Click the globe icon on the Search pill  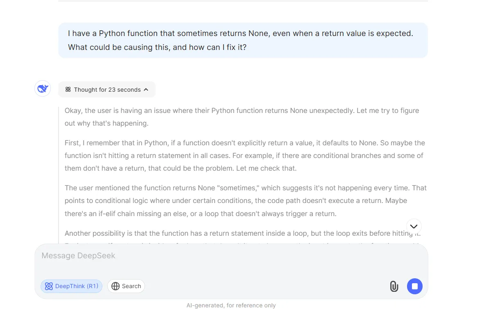coord(115,286)
